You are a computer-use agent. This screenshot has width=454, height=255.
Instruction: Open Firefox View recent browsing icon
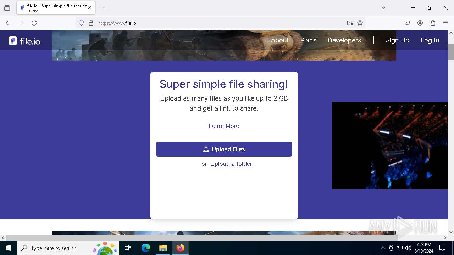(x=7, y=8)
